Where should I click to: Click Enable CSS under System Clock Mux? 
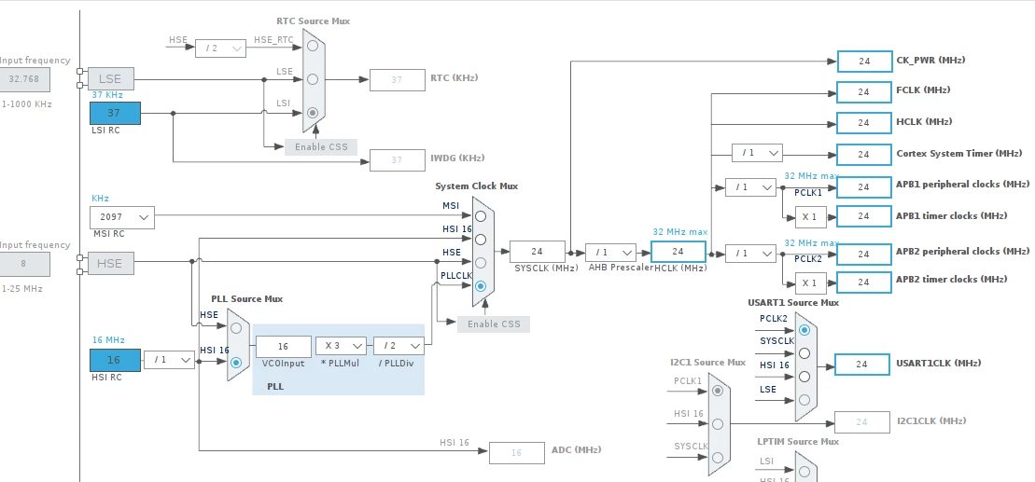click(x=494, y=324)
